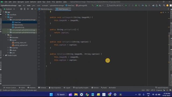Viewport: 172px width, 97px height.
Task: Open Search Everywhere magnifier icon
Action: [164, 5]
